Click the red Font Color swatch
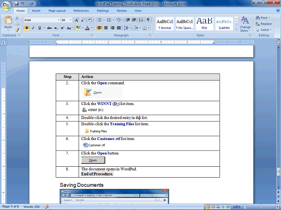 point(87,28)
